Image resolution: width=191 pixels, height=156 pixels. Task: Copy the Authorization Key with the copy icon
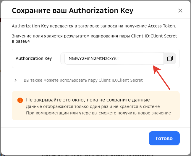pos(170,58)
